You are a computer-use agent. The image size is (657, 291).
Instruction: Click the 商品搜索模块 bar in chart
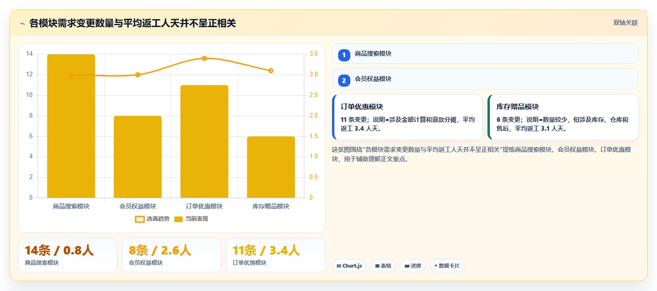click(71, 126)
